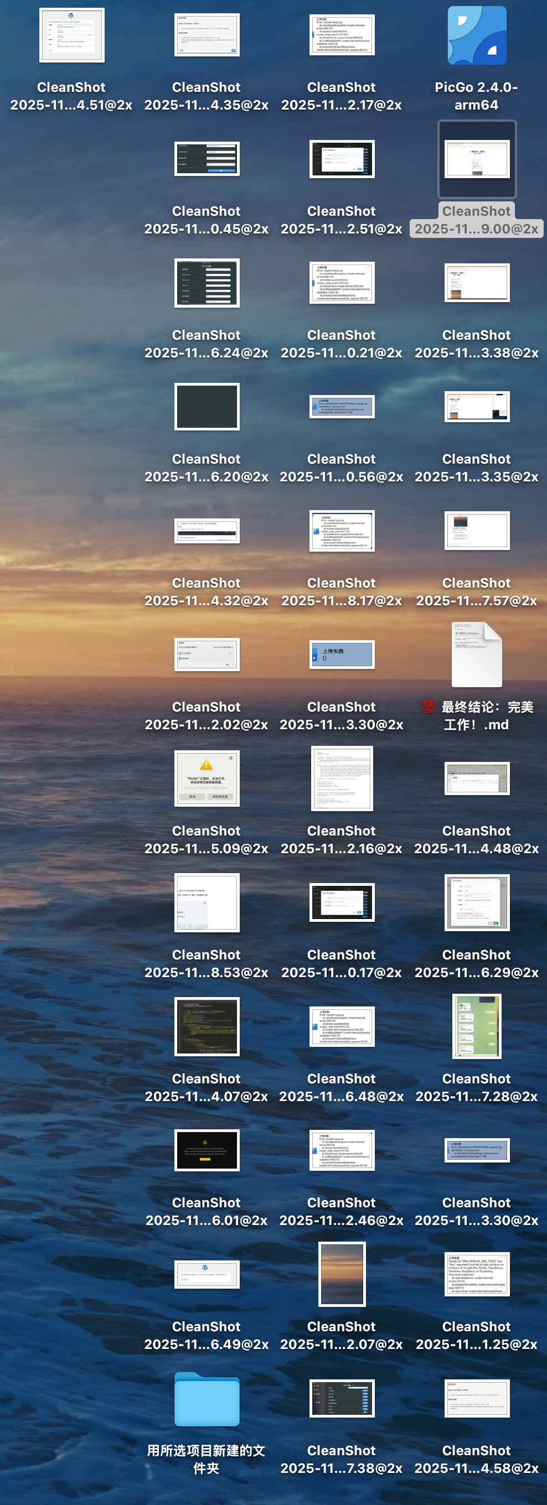Click the CleanShot 7.38@2x filename label
547x1505 pixels.
pyautogui.click(x=341, y=1459)
